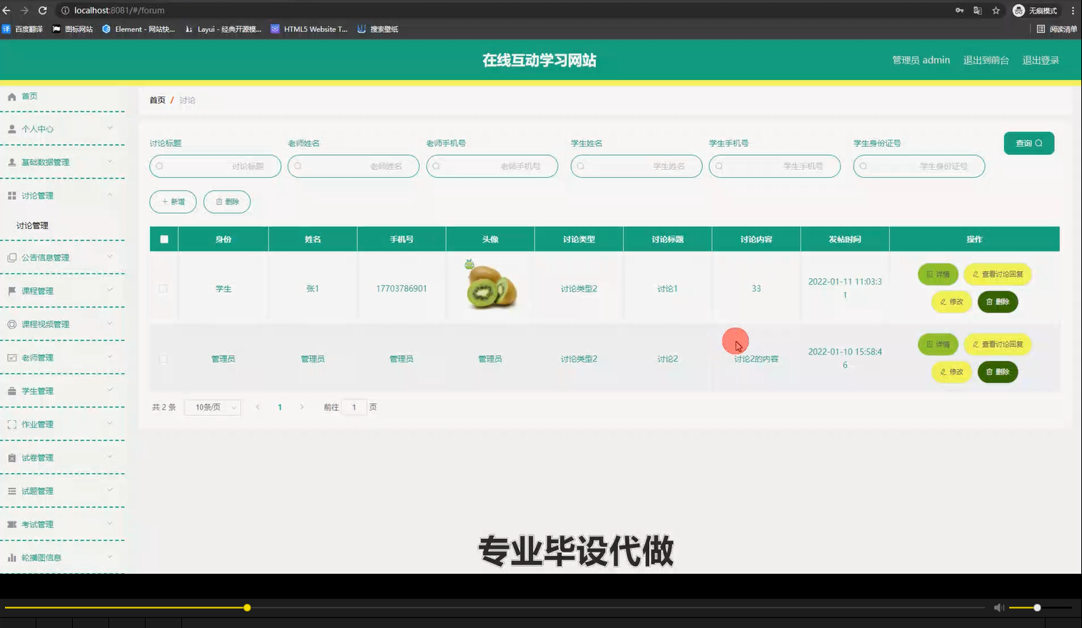The width and height of the screenshot is (1082, 628).
Task: Click 退出登录 in the top navigation
Action: point(1040,60)
